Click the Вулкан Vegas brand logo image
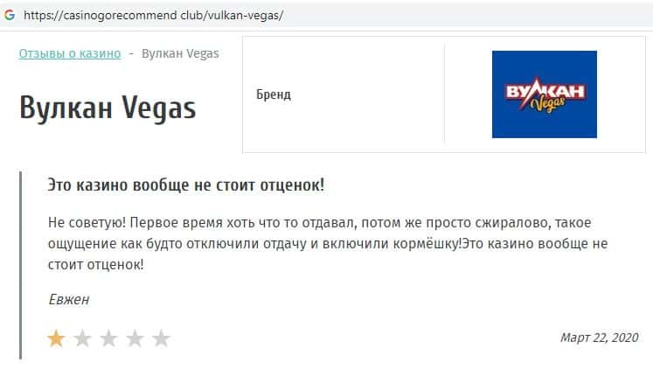The height and width of the screenshot is (369, 653). click(545, 94)
